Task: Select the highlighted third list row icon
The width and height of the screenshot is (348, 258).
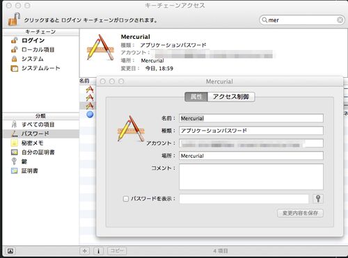Action: (90, 106)
